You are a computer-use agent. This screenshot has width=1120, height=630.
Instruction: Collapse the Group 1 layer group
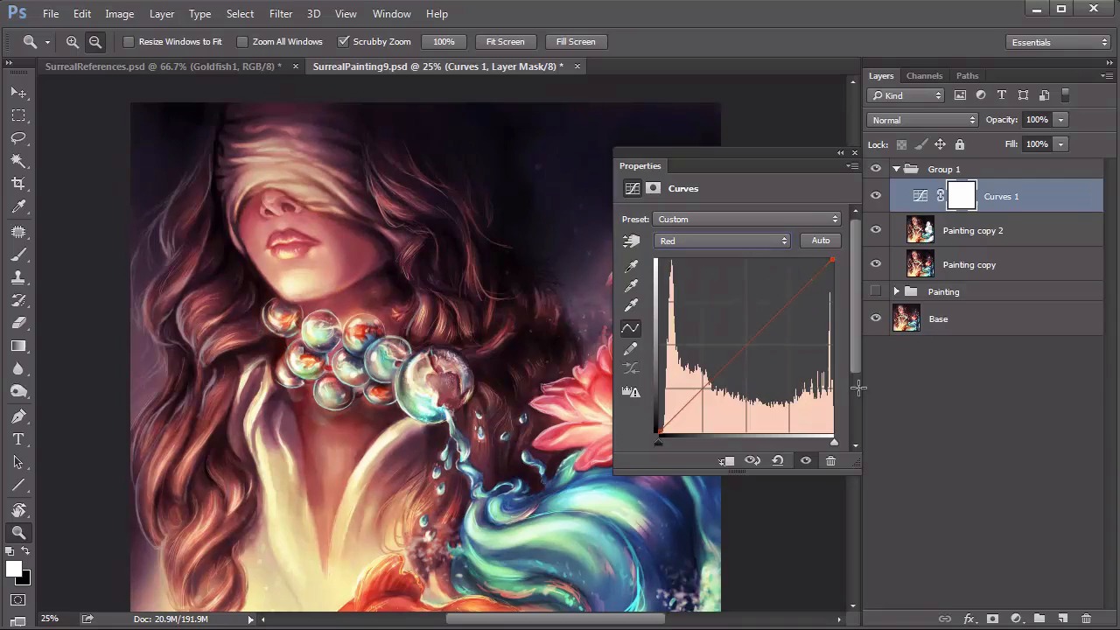(x=896, y=169)
